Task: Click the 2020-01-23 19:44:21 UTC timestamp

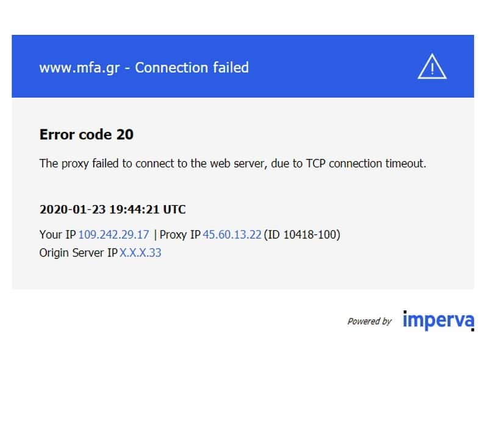Action: click(113, 209)
